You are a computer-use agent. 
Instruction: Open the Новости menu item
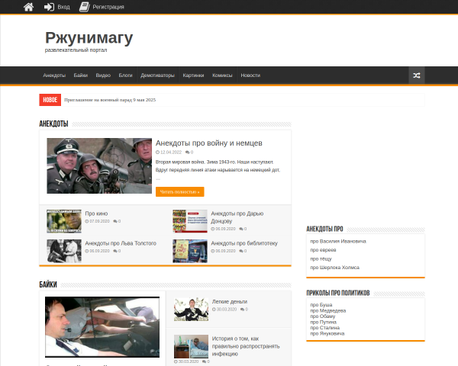(x=250, y=75)
